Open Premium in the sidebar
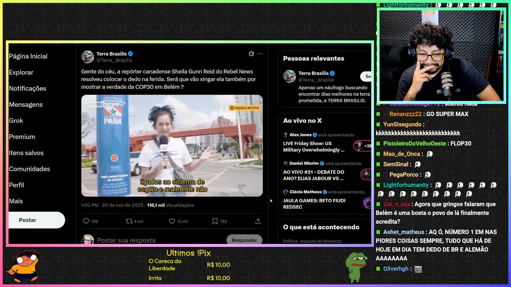The image size is (511, 287). [22, 137]
